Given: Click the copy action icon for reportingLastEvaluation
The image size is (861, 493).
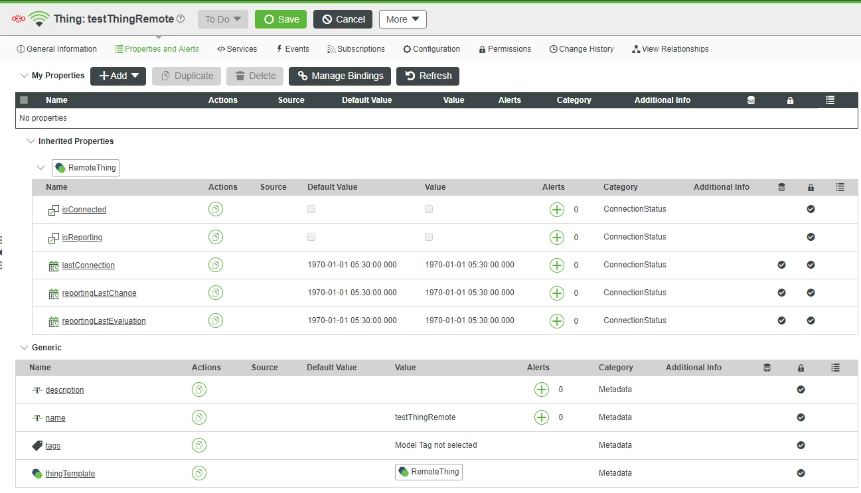Looking at the screenshot, I should tap(216, 320).
